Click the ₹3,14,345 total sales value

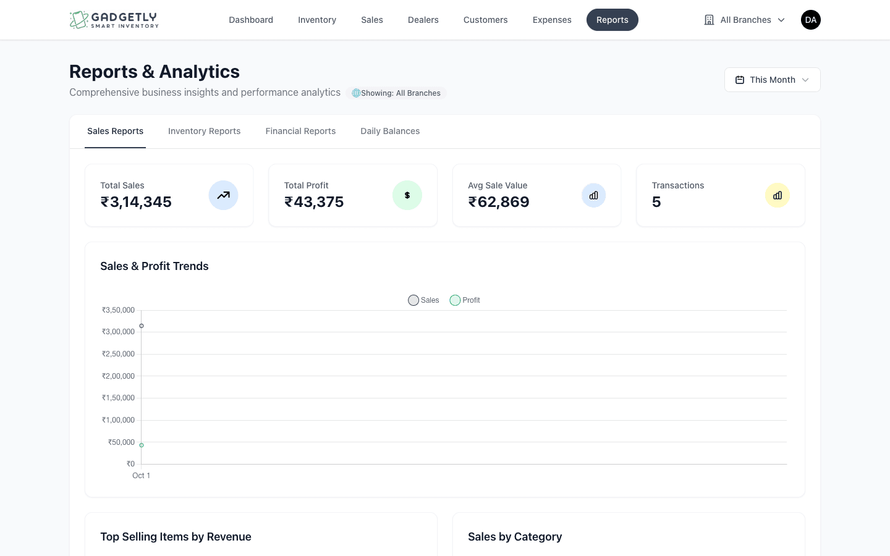point(136,202)
